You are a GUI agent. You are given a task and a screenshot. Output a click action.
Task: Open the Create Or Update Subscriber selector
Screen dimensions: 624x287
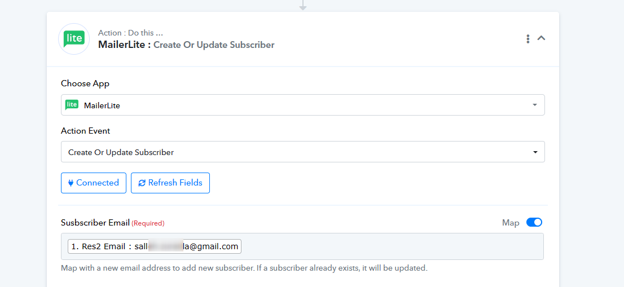coord(303,152)
